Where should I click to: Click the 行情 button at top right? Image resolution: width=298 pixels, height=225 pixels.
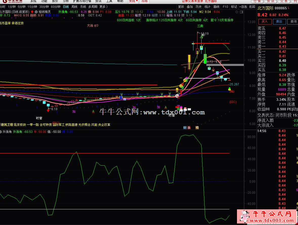[x=257, y=1]
